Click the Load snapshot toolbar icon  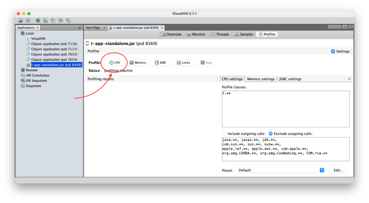point(20,20)
